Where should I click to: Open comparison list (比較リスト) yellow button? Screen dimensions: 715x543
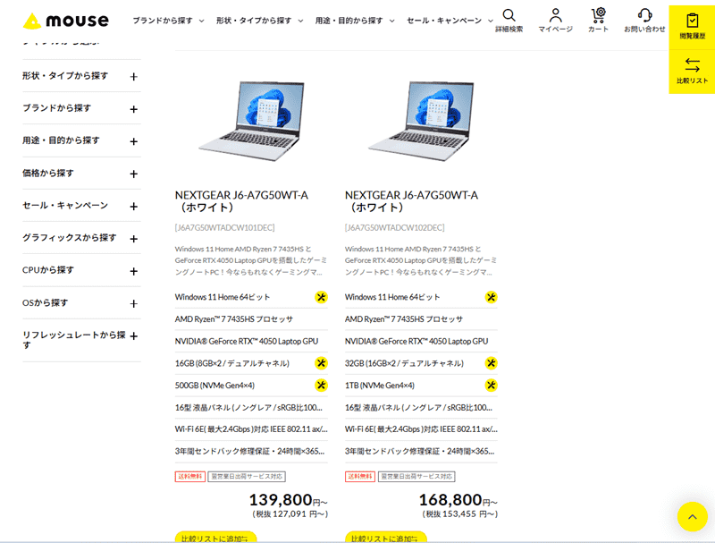click(x=692, y=72)
